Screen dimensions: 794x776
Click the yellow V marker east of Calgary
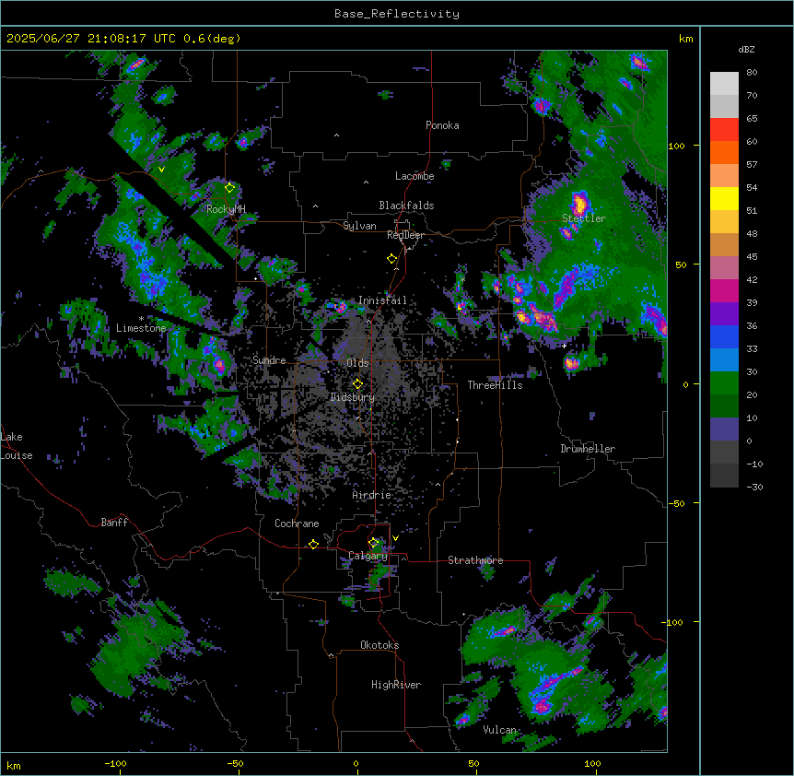point(395,538)
